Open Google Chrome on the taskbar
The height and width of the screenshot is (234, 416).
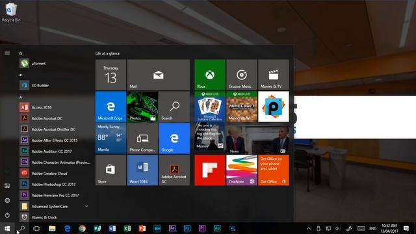(83, 228)
